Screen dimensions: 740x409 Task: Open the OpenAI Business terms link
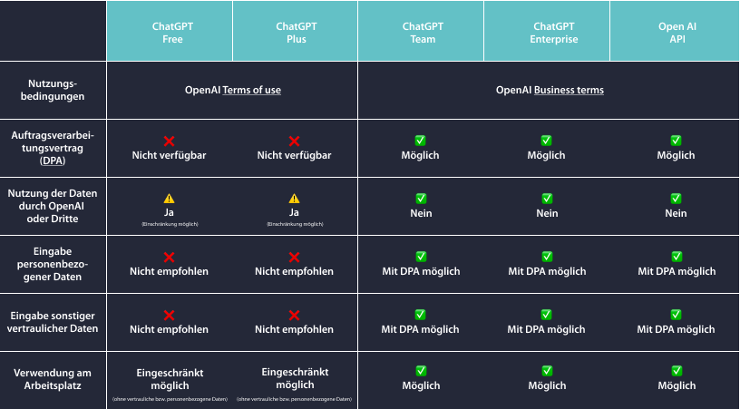tap(569, 90)
